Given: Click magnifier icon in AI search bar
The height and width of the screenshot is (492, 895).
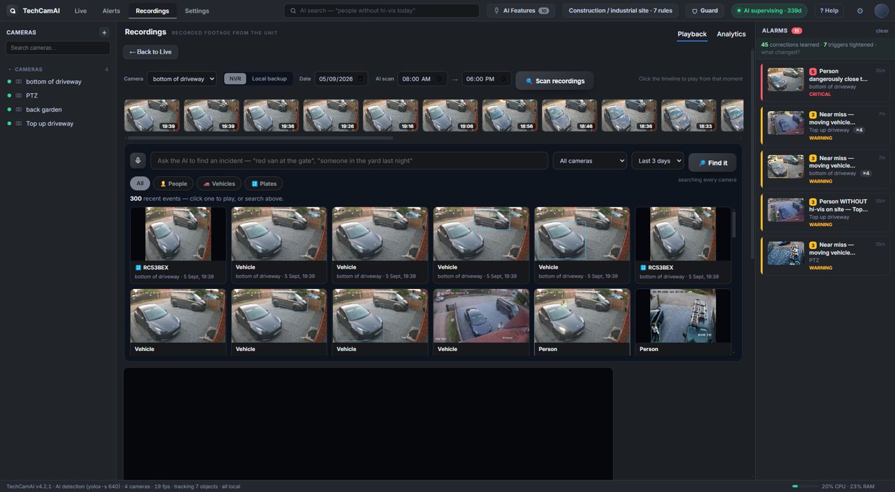Looking at the screenshot, I should [x=293, y=11].
